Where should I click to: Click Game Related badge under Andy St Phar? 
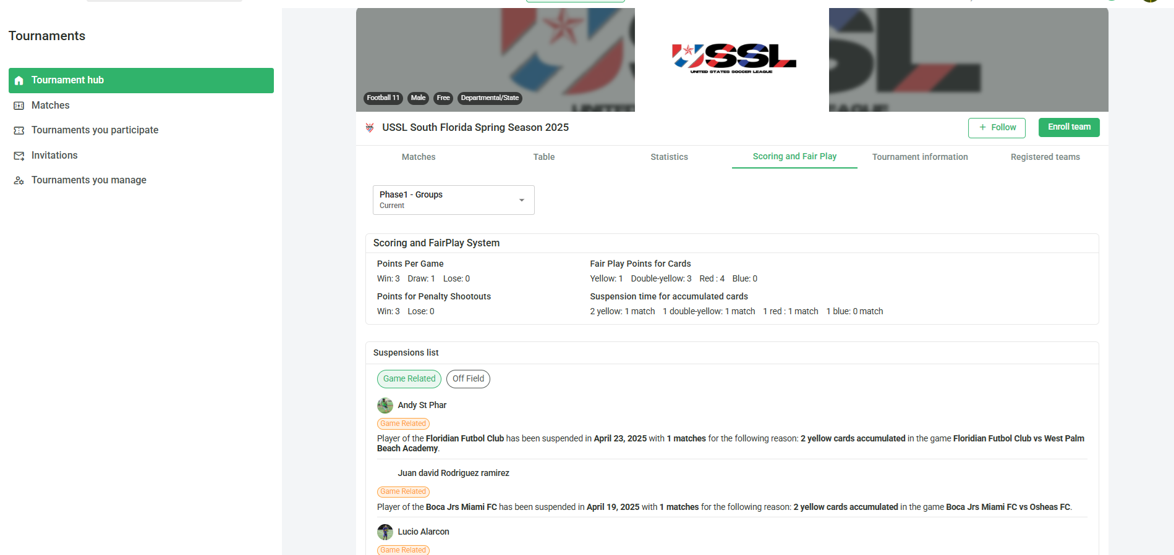(x=403, y=424)
